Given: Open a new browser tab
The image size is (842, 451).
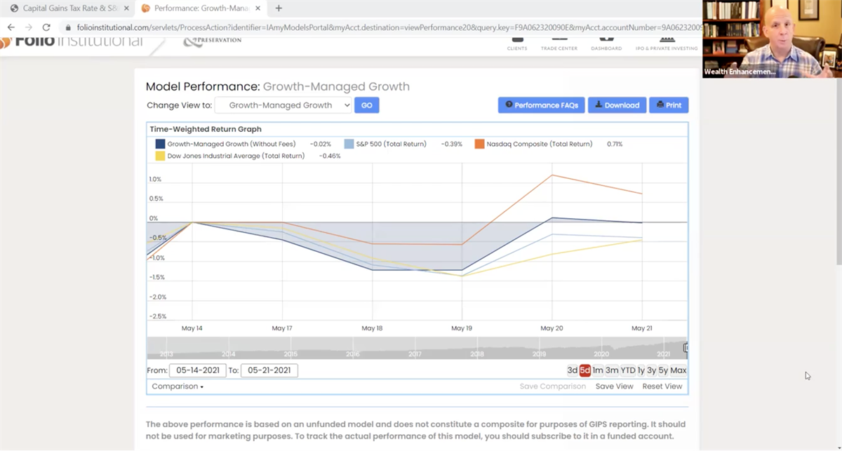Looking at the screenshot, I should (279, 8).
